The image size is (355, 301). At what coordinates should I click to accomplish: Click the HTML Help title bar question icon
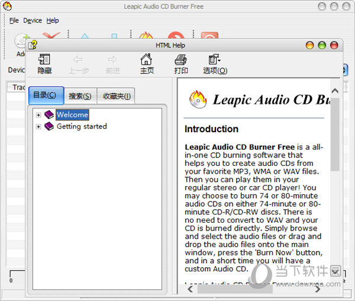pyautogui.click(x=33, y=44)
